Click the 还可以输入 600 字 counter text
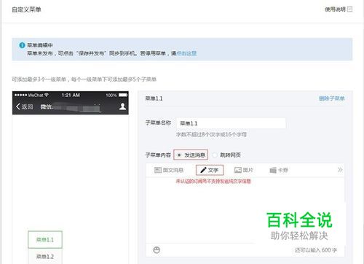Viewport: 364px width, 264px height. coord(316,250)
